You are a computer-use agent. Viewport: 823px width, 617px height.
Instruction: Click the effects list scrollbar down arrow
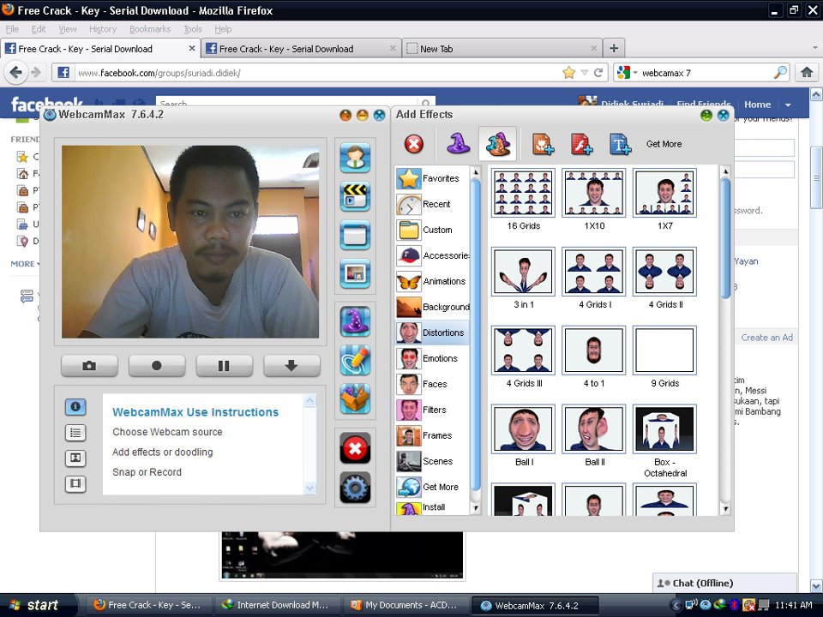click(725, 508)
